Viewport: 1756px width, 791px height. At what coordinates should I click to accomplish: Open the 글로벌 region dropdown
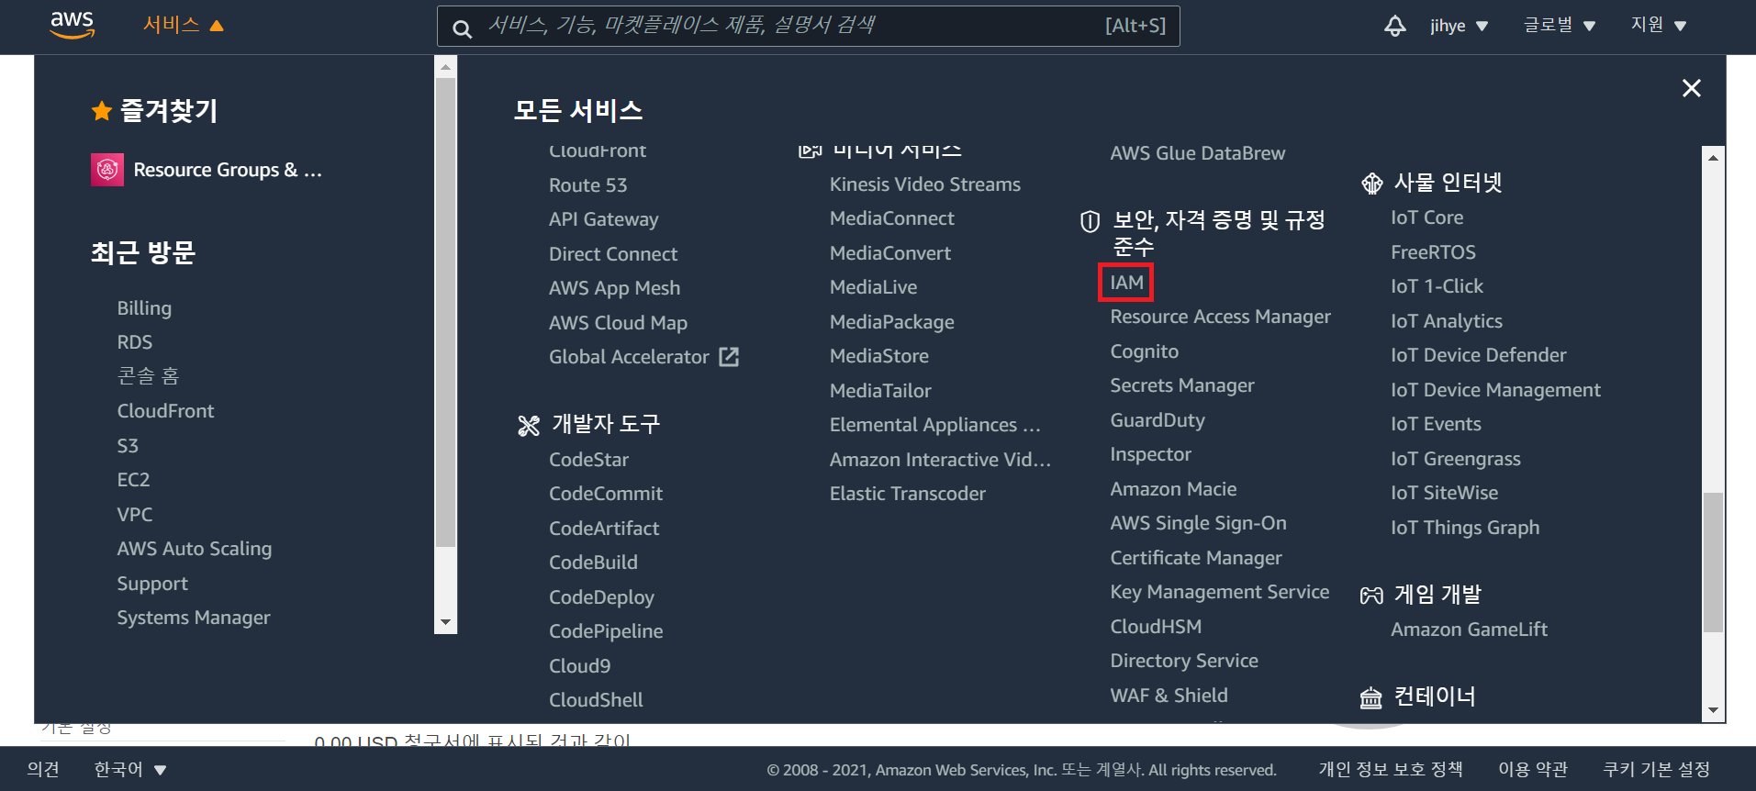pos(1560,25)
